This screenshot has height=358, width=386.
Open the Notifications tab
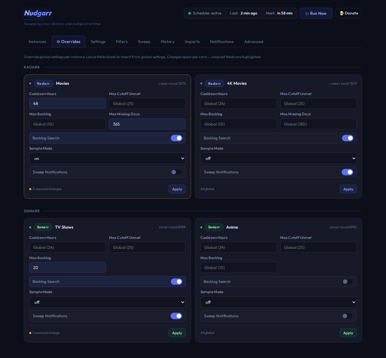pyautogui.click(x=222, y=42)
